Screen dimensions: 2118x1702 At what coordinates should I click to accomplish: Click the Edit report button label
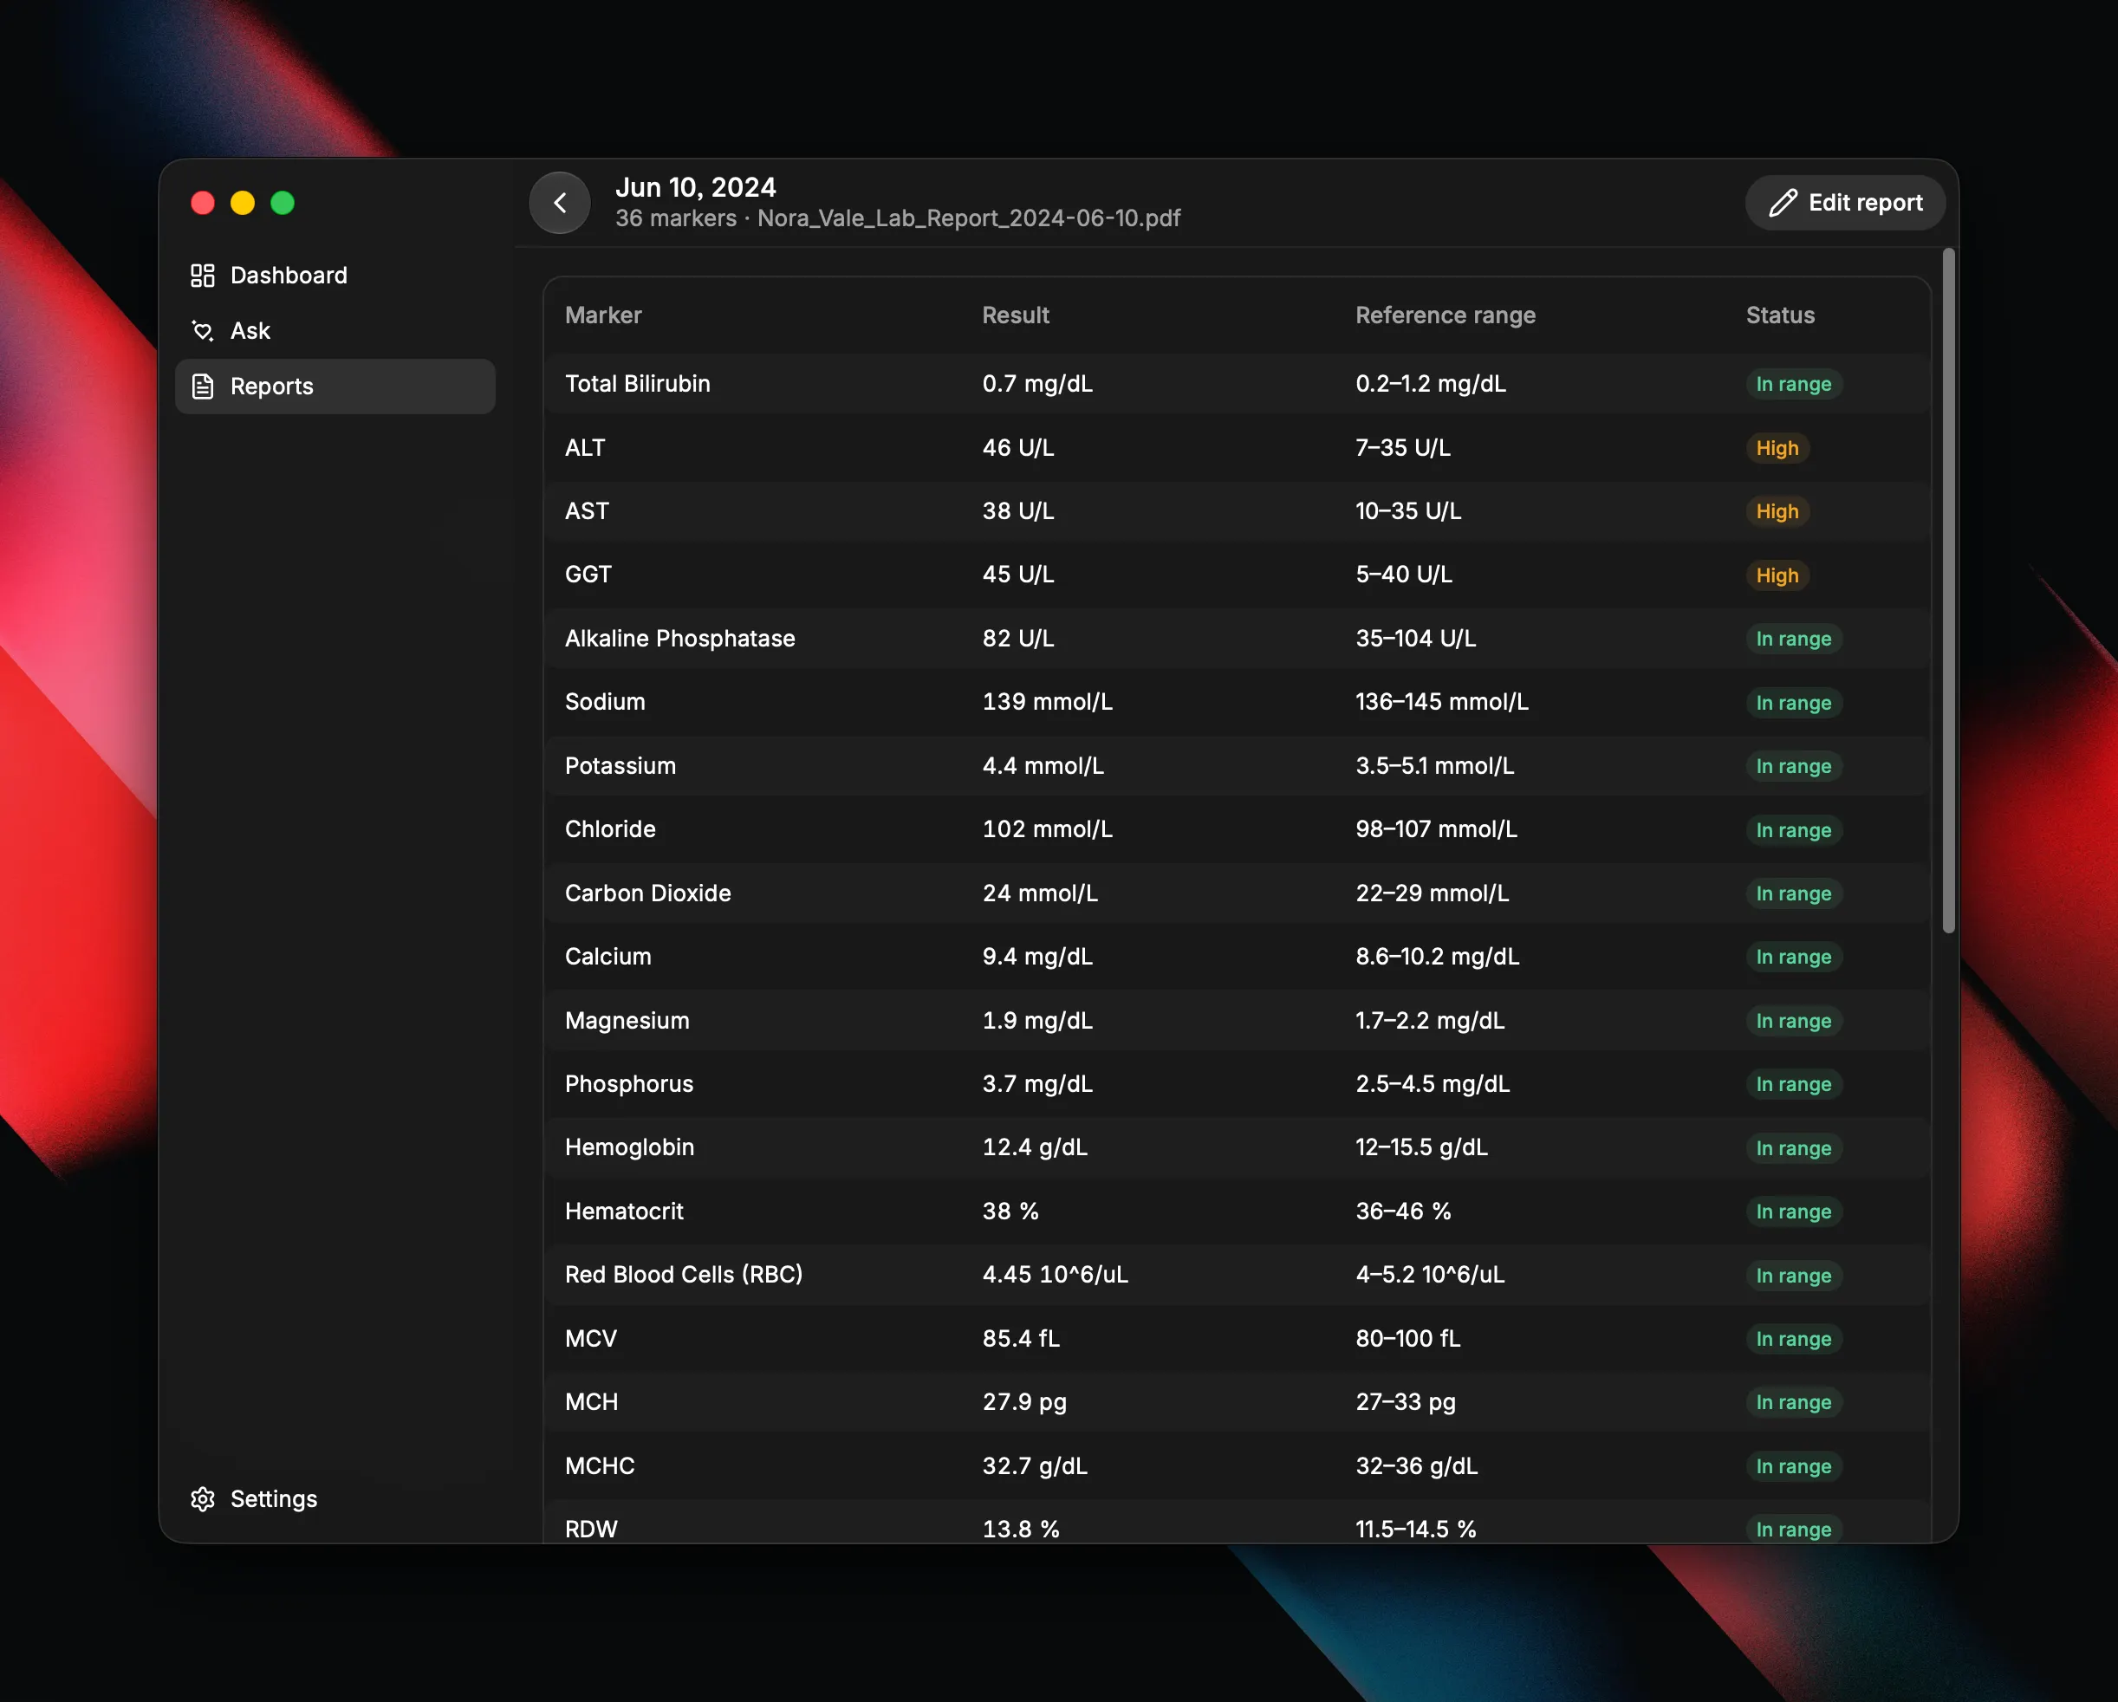click(x=1865, y=202)
